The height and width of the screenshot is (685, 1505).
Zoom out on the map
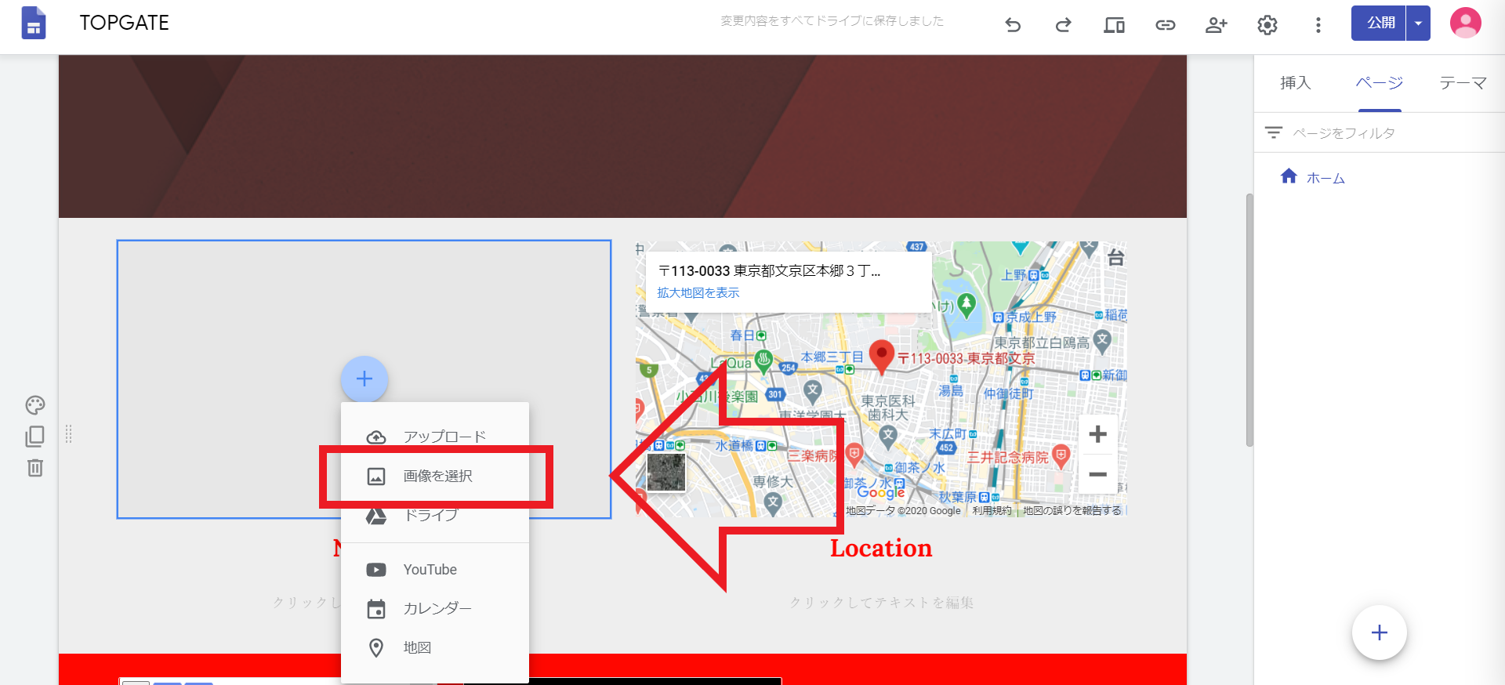pyautogui.click(x=1097, y=474)
